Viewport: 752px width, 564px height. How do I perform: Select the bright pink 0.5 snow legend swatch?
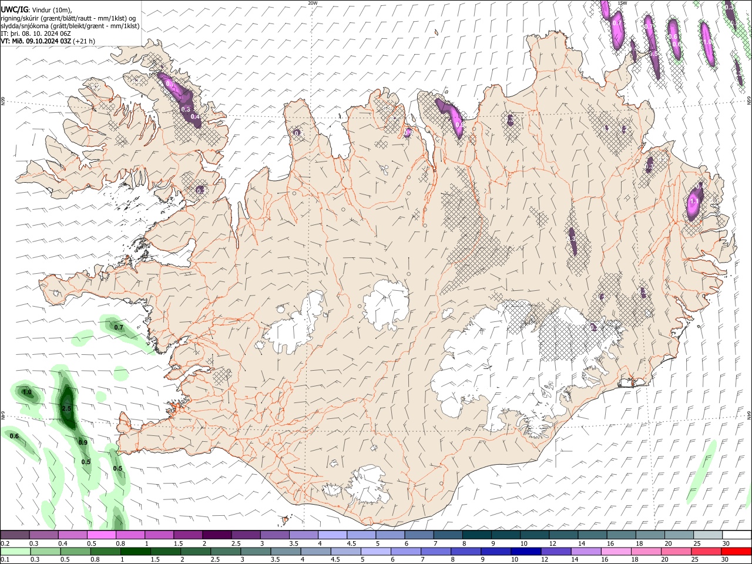(101, 535)
